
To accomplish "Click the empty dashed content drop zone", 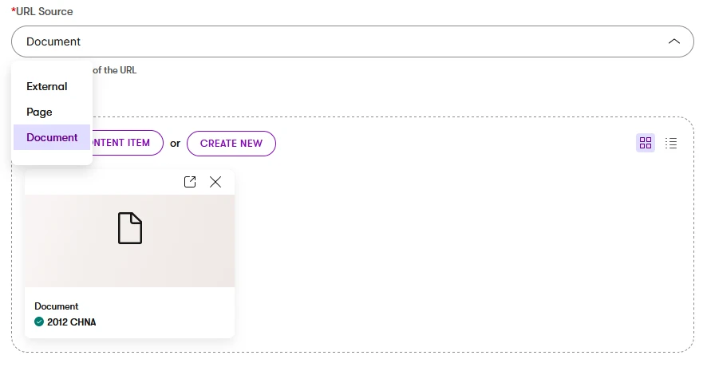I will point(463,255).
